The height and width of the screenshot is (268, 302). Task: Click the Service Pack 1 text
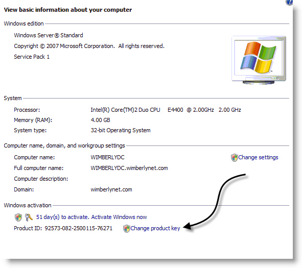coord(32,57)
